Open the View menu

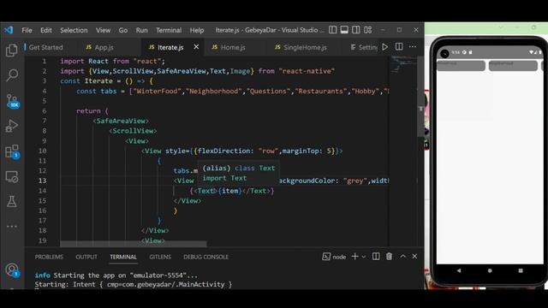(103, 31)
